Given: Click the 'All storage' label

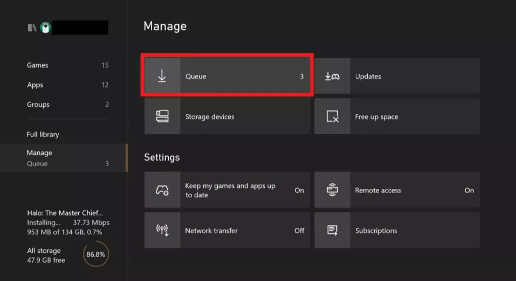Looking at the screenshot, I should (x=44, y=250).
